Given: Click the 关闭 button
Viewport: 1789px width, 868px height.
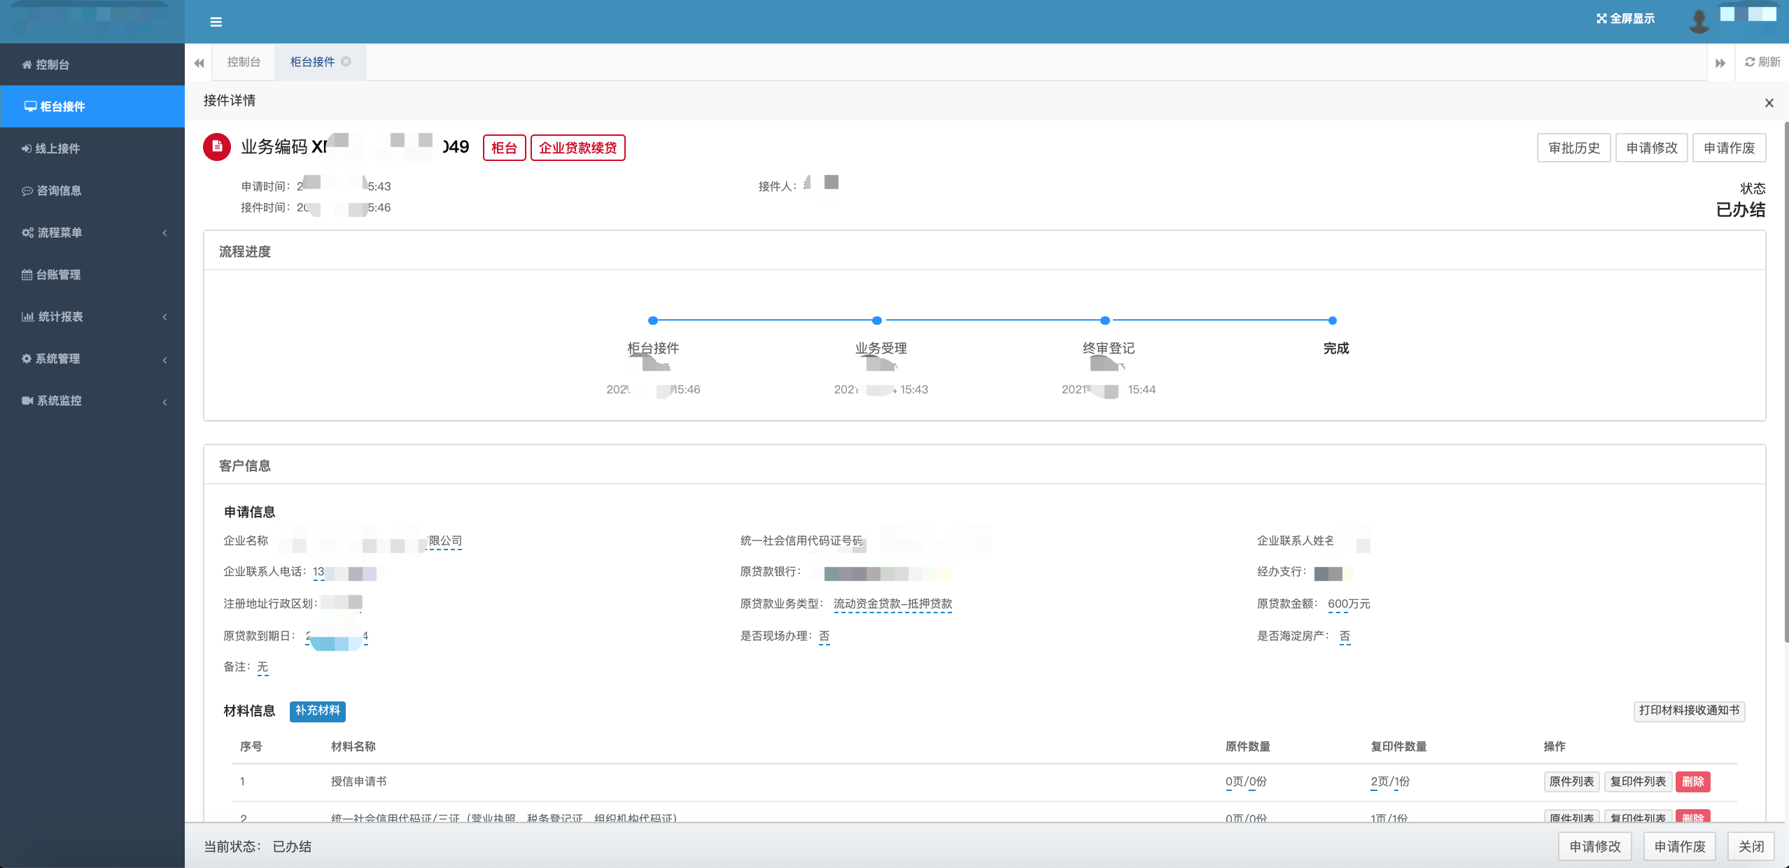Looking at the screenshot, I should 1751,847.
